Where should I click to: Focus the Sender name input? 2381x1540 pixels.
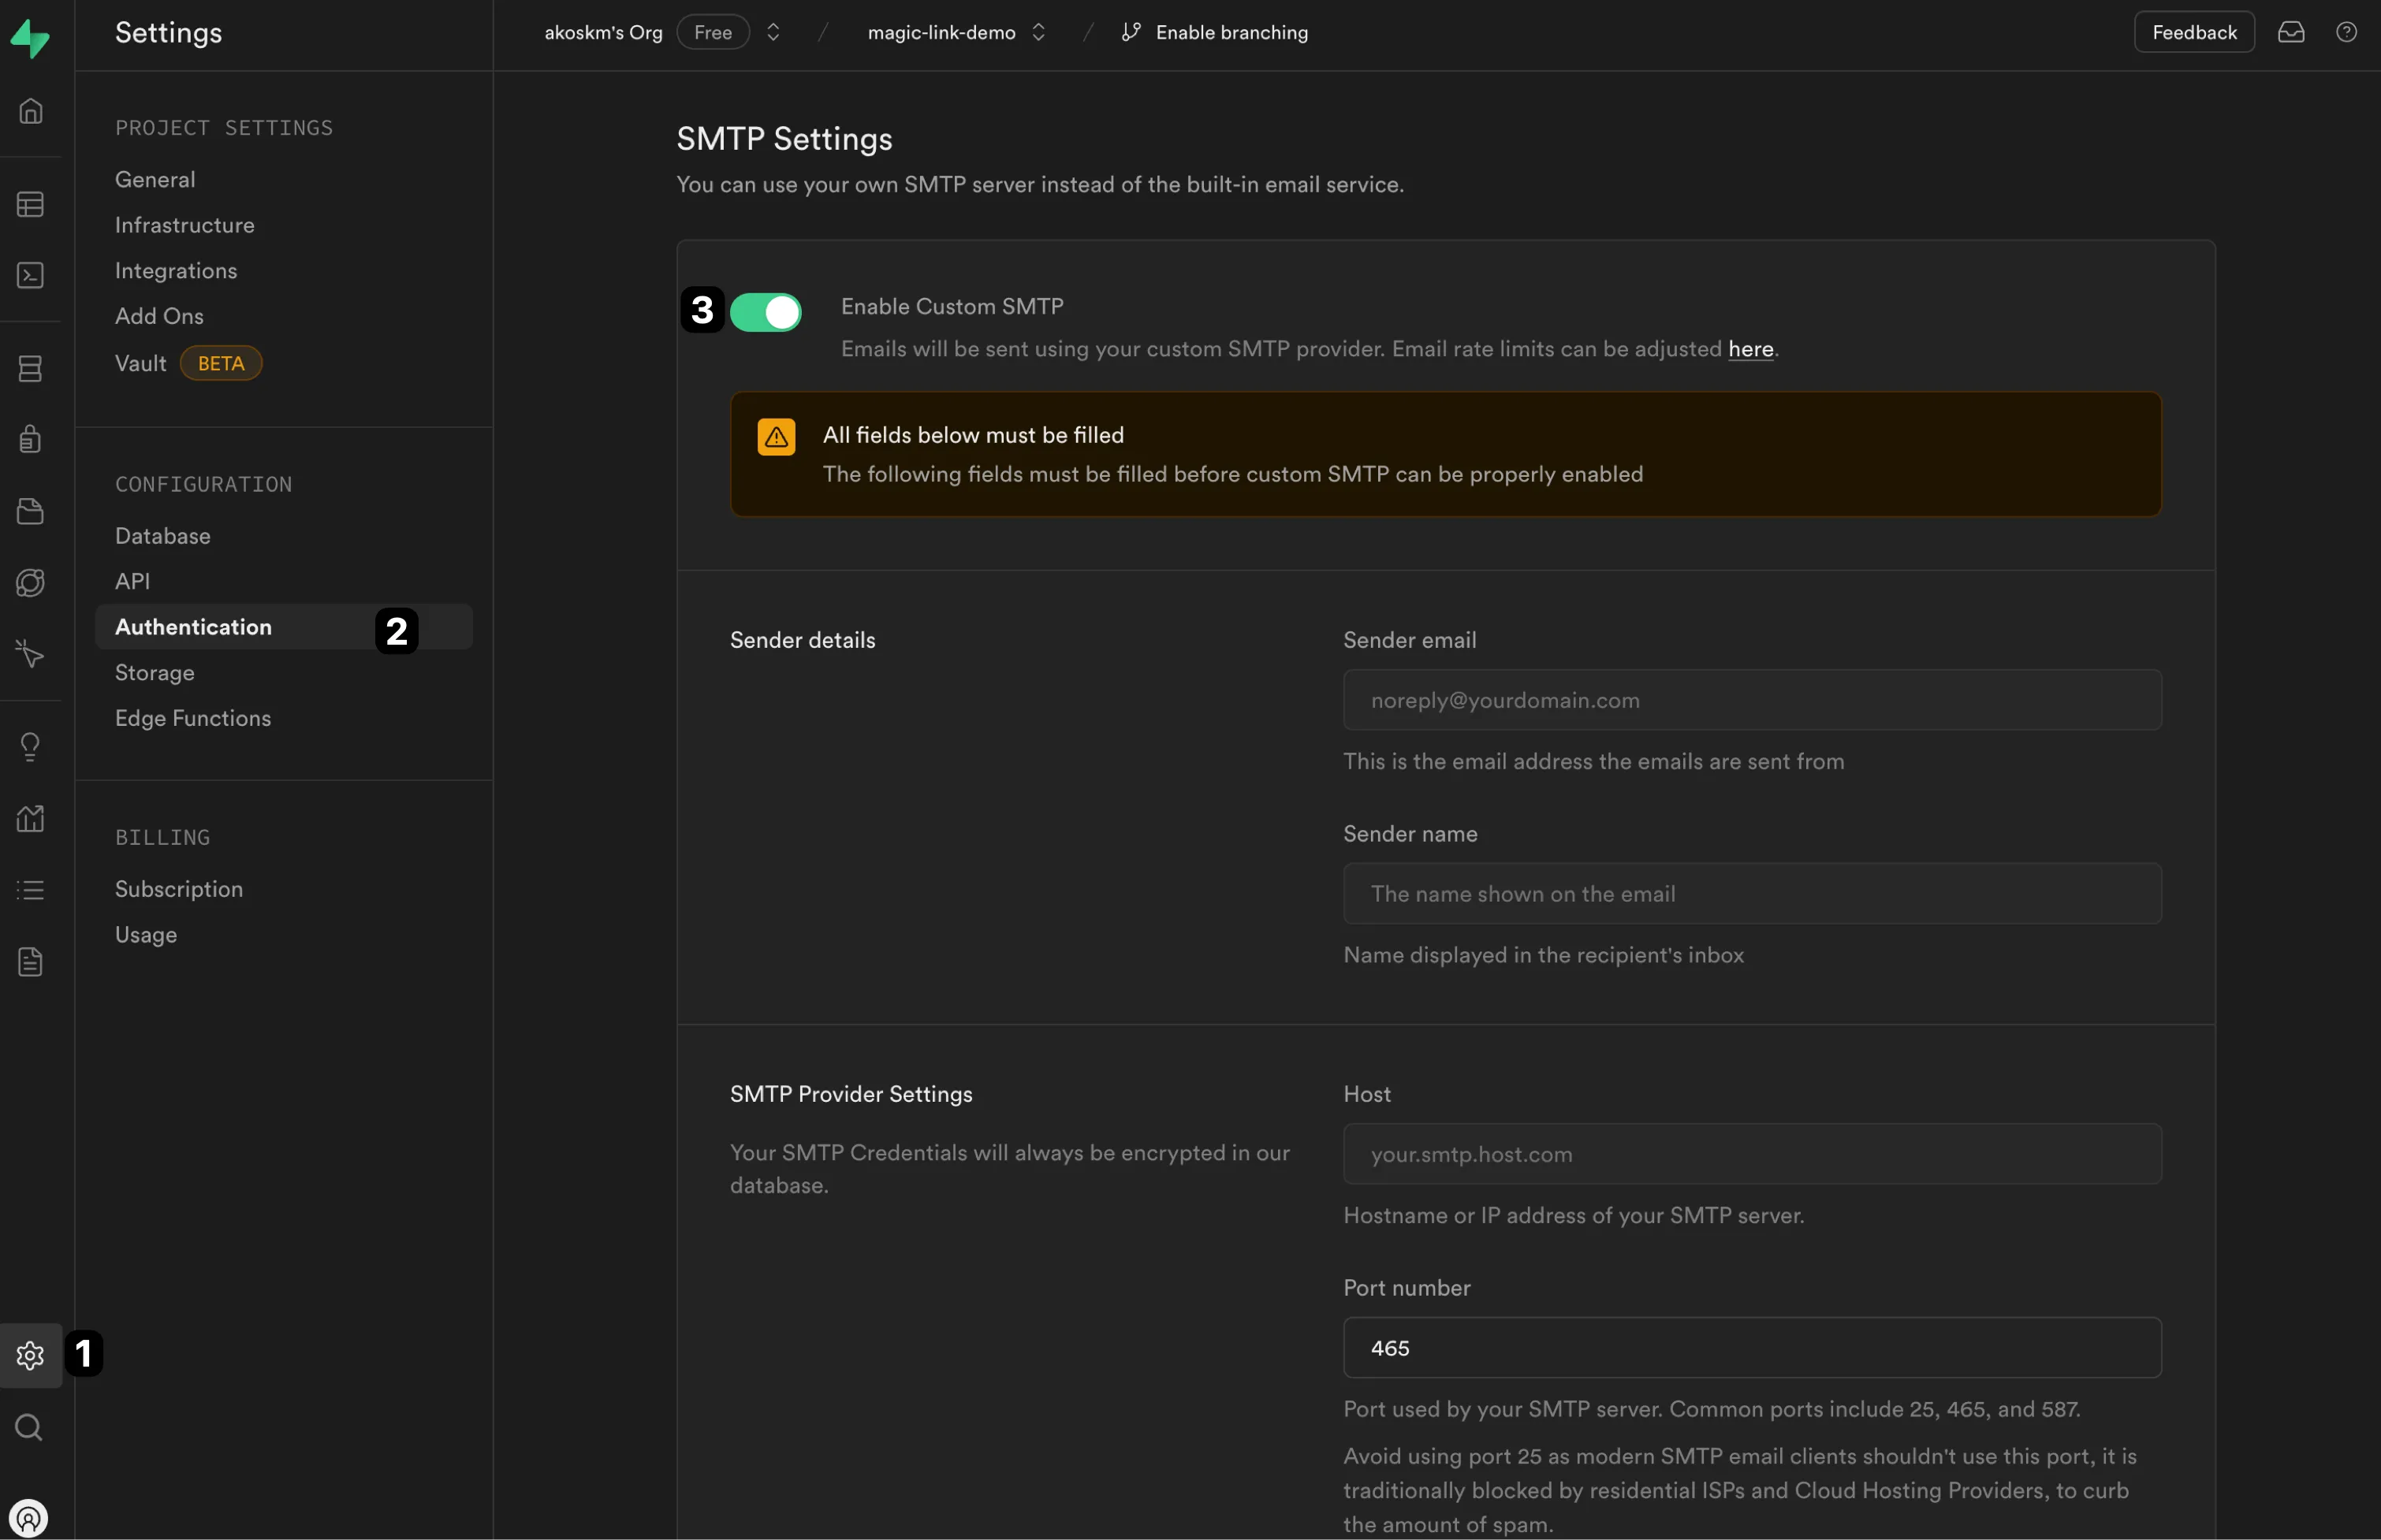[1752, 894]
